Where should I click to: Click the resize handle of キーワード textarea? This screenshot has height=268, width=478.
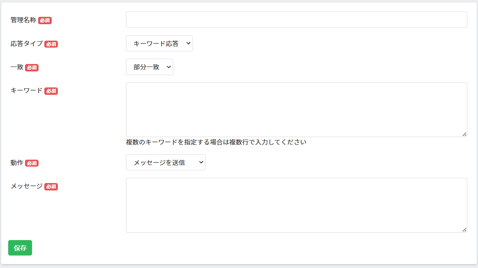(464, 134)
